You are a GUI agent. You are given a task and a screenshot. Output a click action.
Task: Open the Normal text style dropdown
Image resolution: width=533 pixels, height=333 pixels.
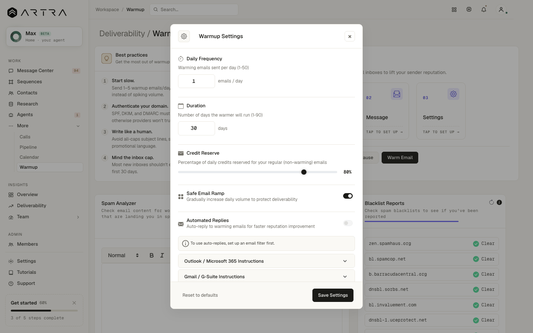123,255
